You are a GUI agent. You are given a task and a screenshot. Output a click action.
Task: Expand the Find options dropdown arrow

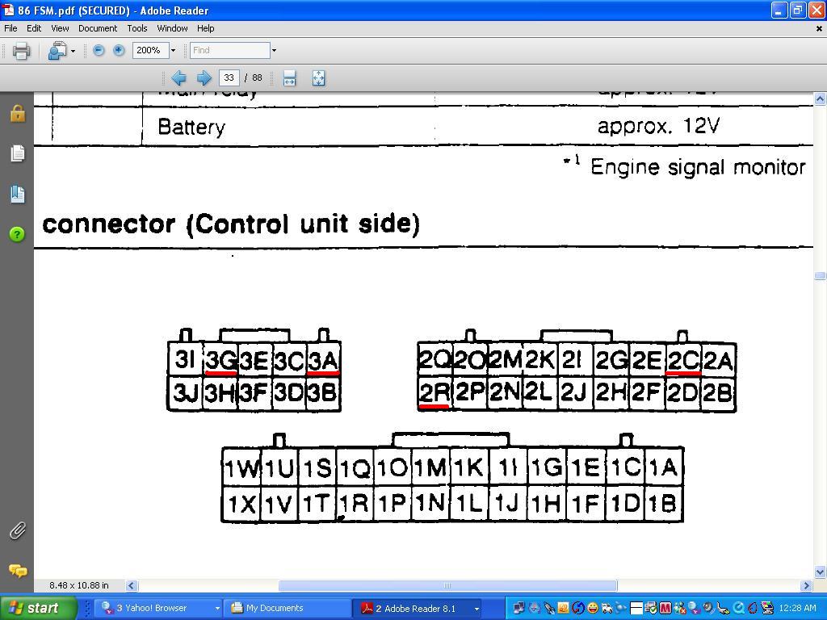click(x=274, y=51)
